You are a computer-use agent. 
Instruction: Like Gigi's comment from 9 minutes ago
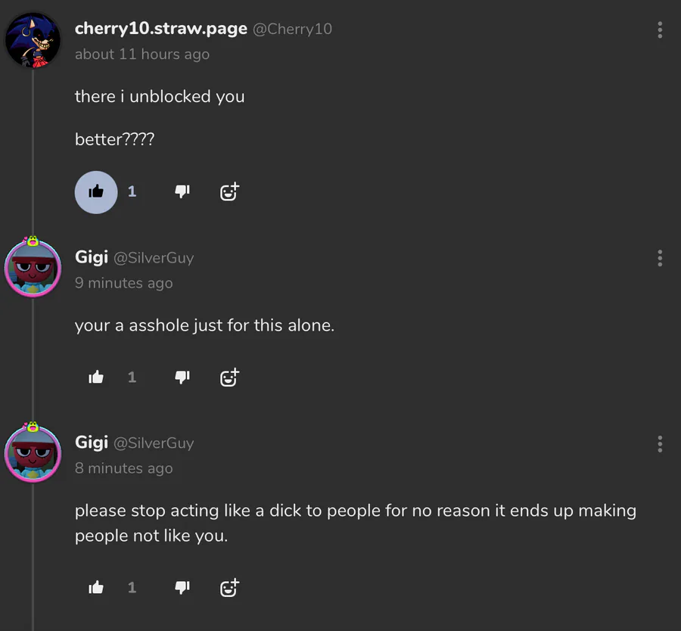[x=96, y=377]
